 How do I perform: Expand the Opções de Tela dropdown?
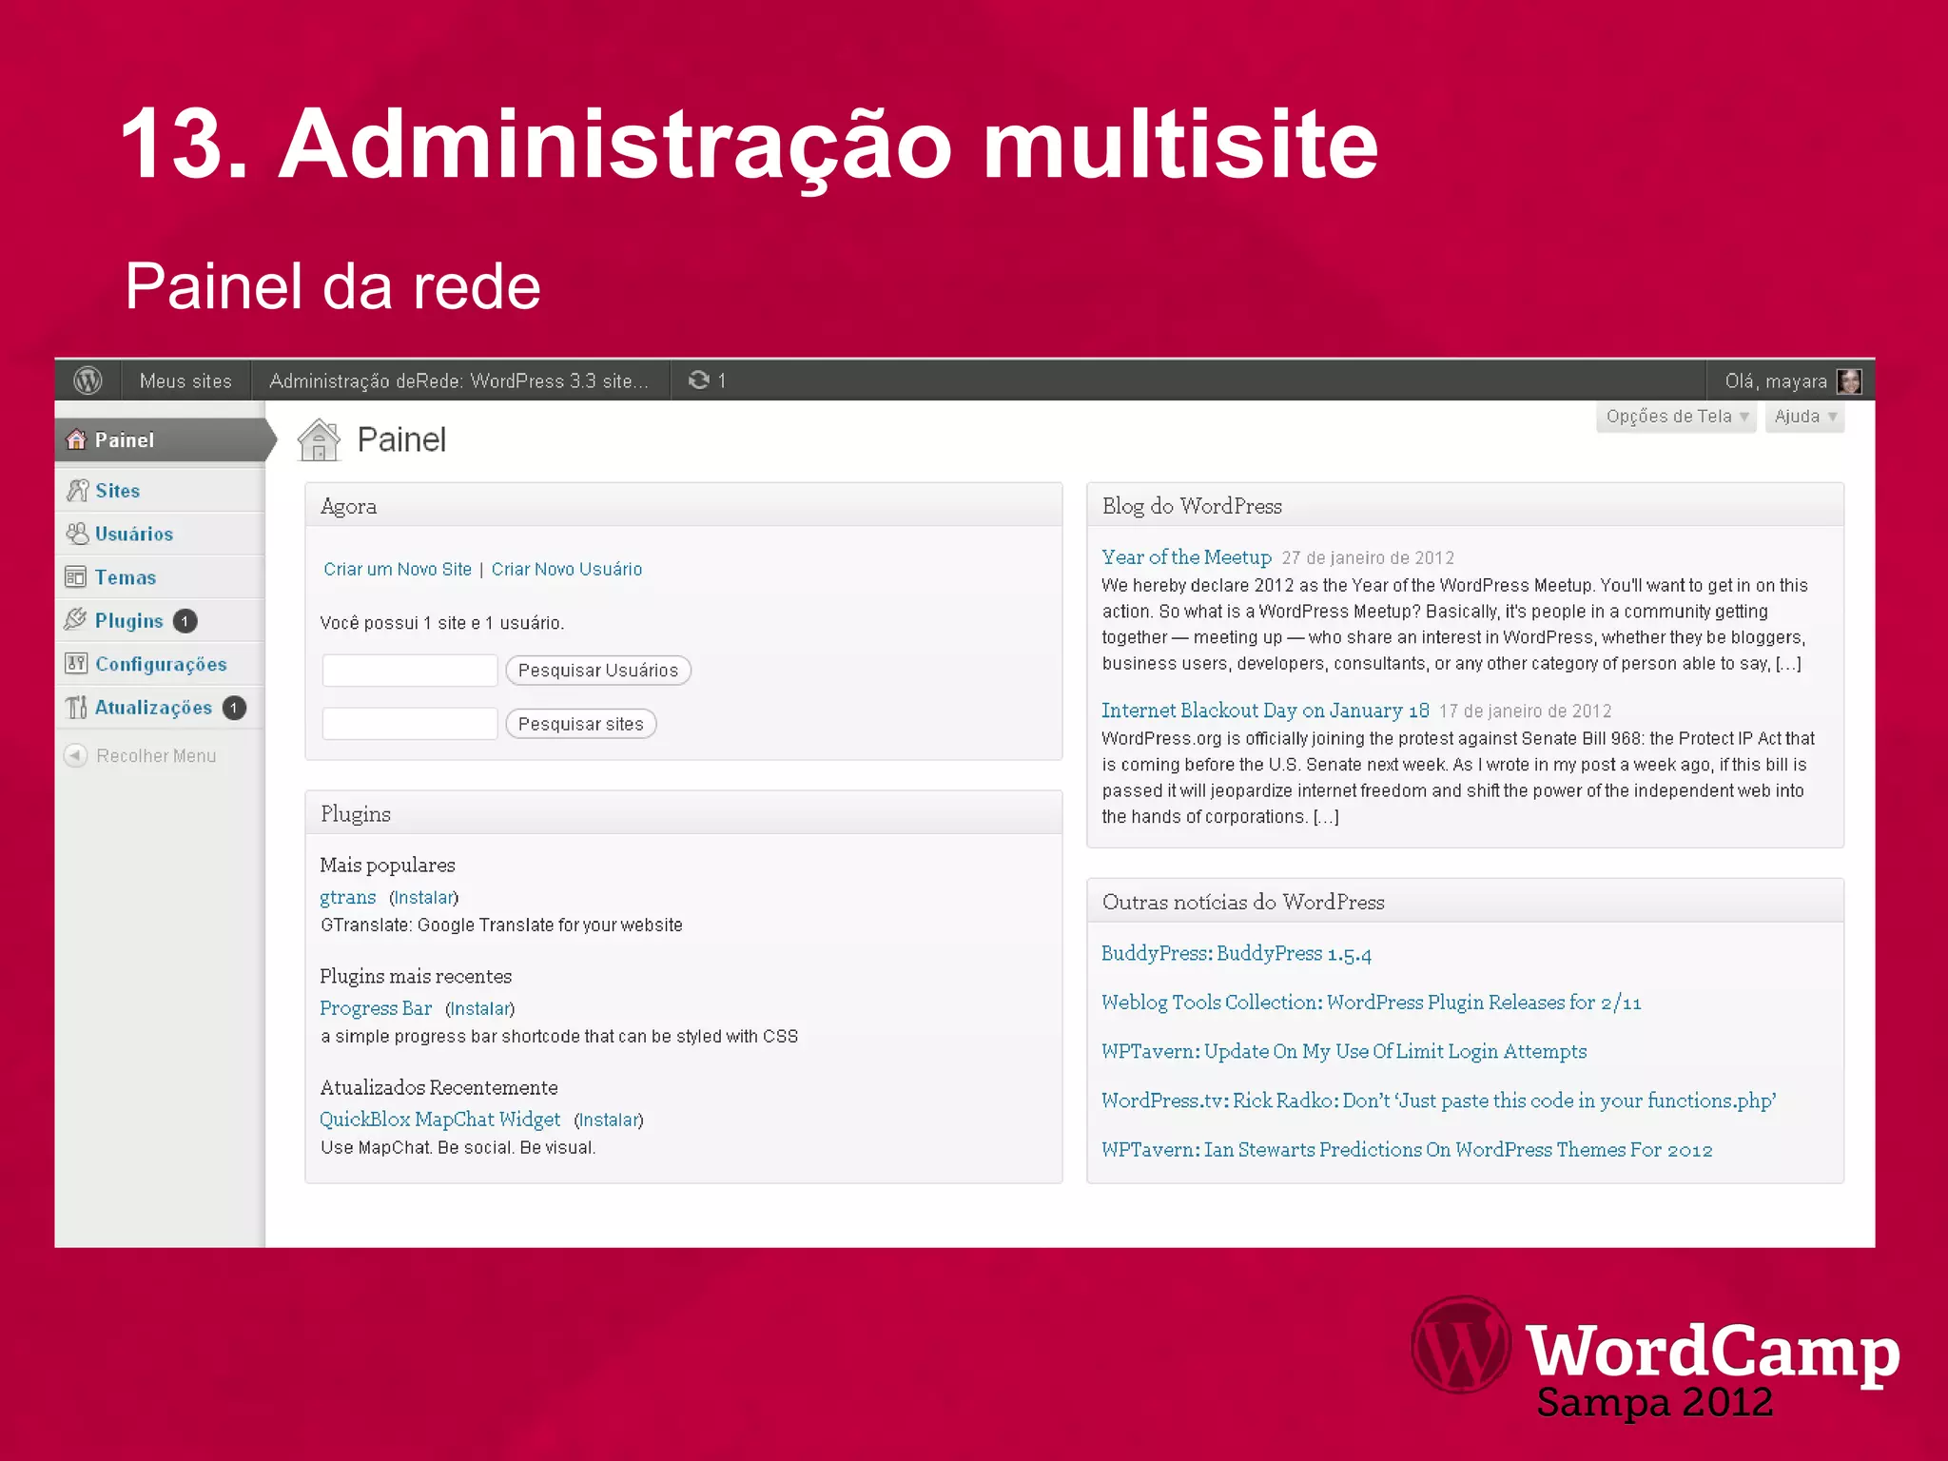tap(1676, 417)
